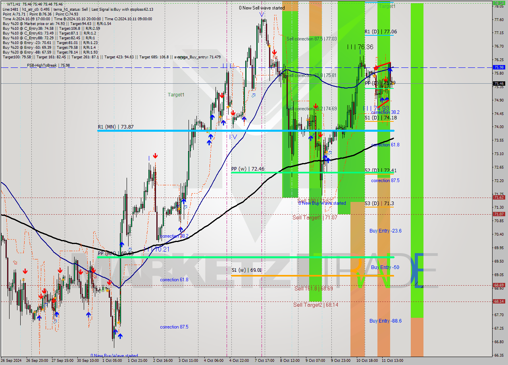Click the '1 Oct 21:00' time axis label

tap(138, 361)
